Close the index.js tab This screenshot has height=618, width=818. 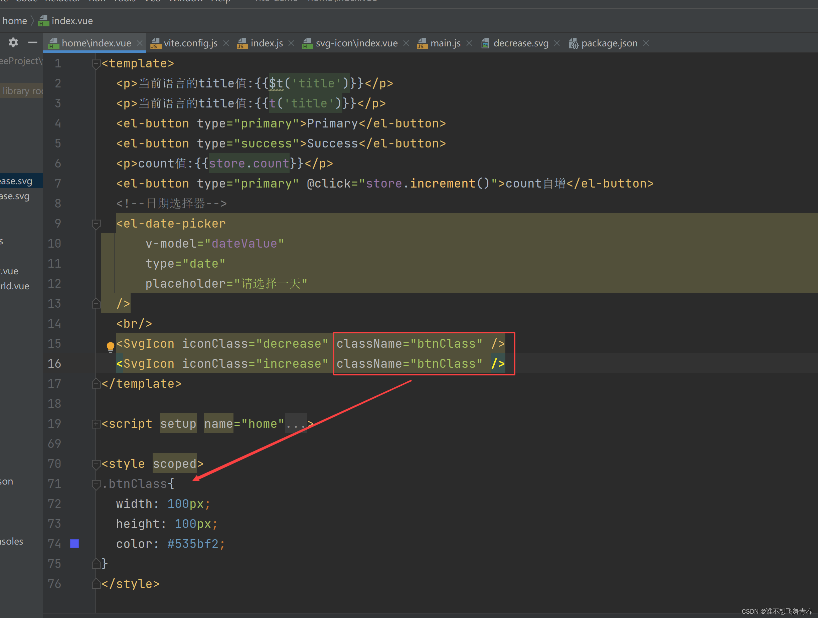click(291, 43)
